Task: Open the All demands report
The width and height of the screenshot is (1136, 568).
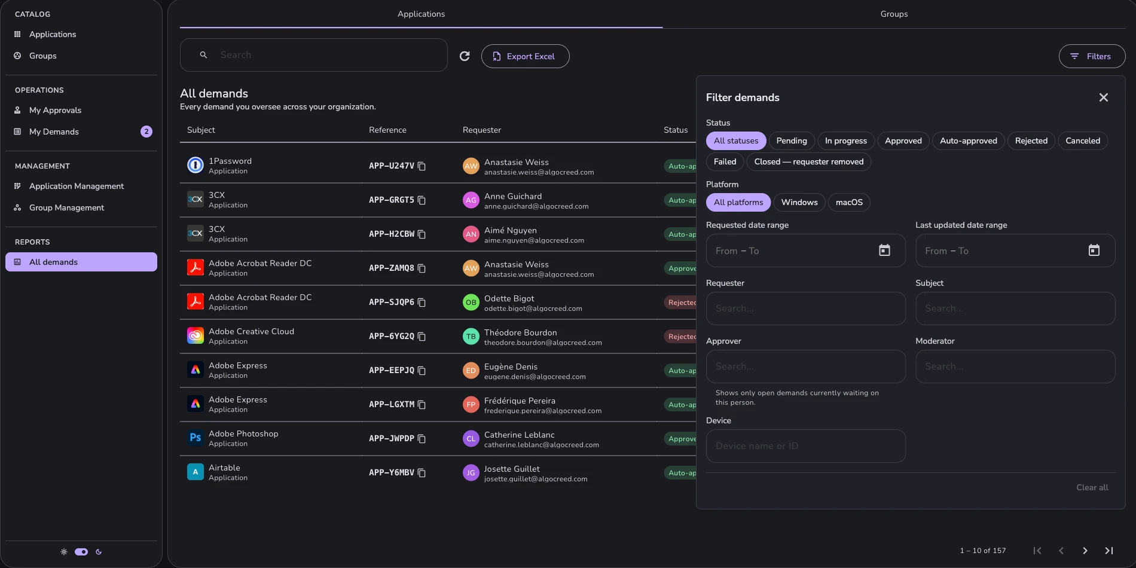Action: click(x=81, y=262)
